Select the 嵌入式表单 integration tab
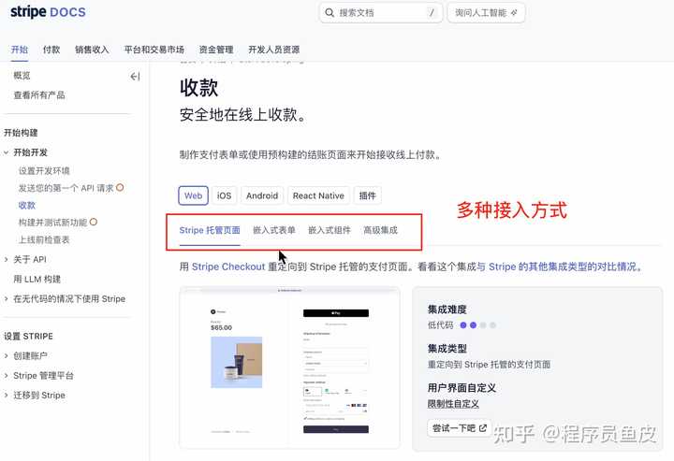This screenshot has height=461, width=674. coord(274,230)
